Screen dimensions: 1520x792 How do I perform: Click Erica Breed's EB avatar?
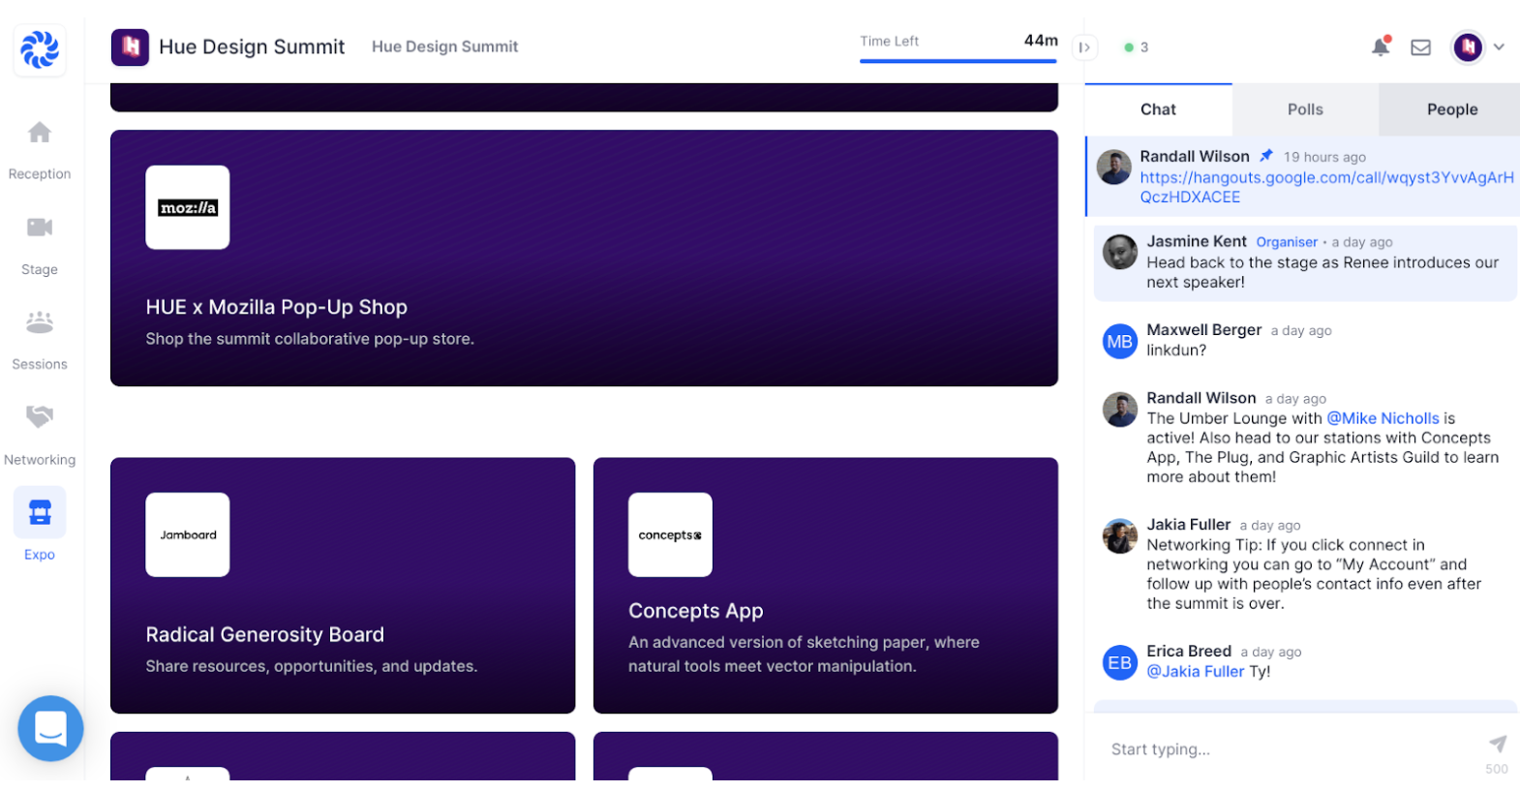click(x=1120, y=662)
